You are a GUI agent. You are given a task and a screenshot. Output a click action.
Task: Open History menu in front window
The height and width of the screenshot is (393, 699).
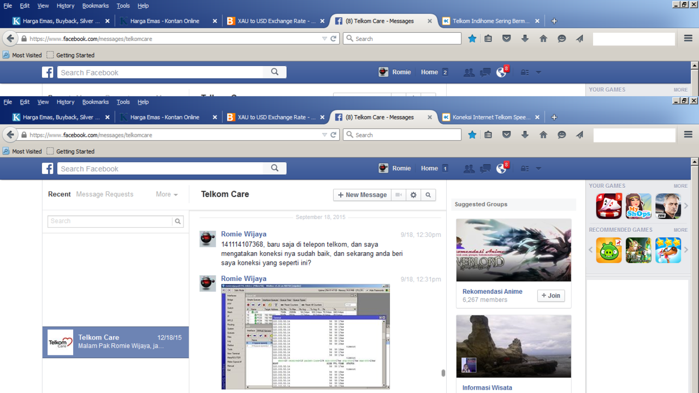coord(65,102)
